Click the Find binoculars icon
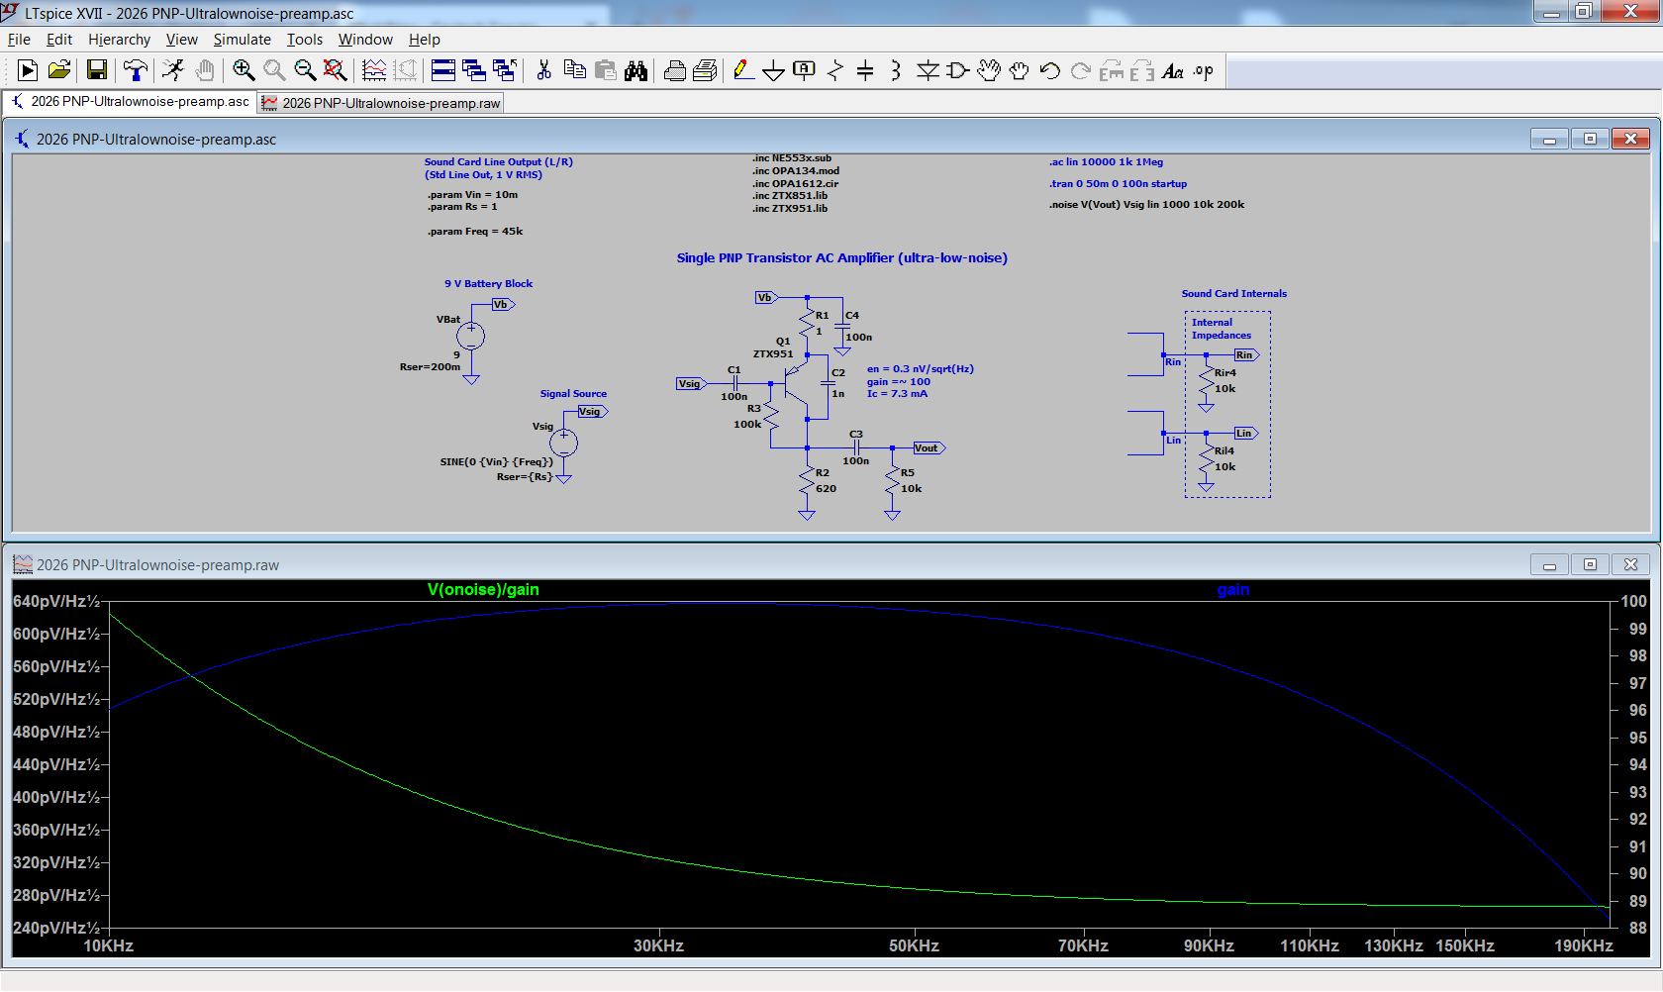Screen dimensions: 1663x992 [x=636, y=70]
